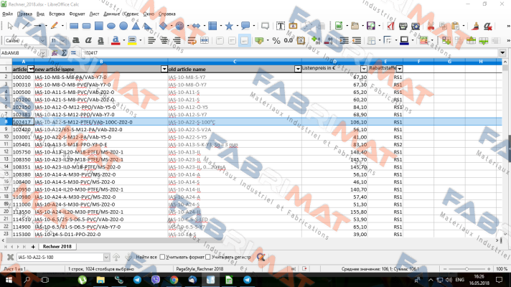Choose the freeform pencil curve tool

pyautogui.click(x=55, y=26)
